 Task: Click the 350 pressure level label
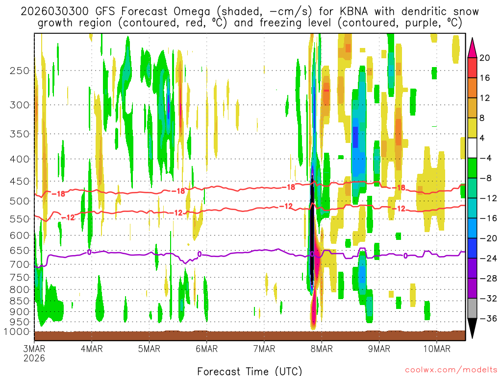pyautogui.click(x=20, y=134)
